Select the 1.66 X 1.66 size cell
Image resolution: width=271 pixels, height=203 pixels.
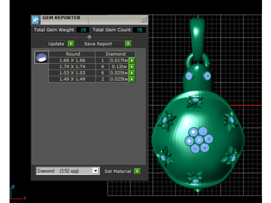(72, 60)
